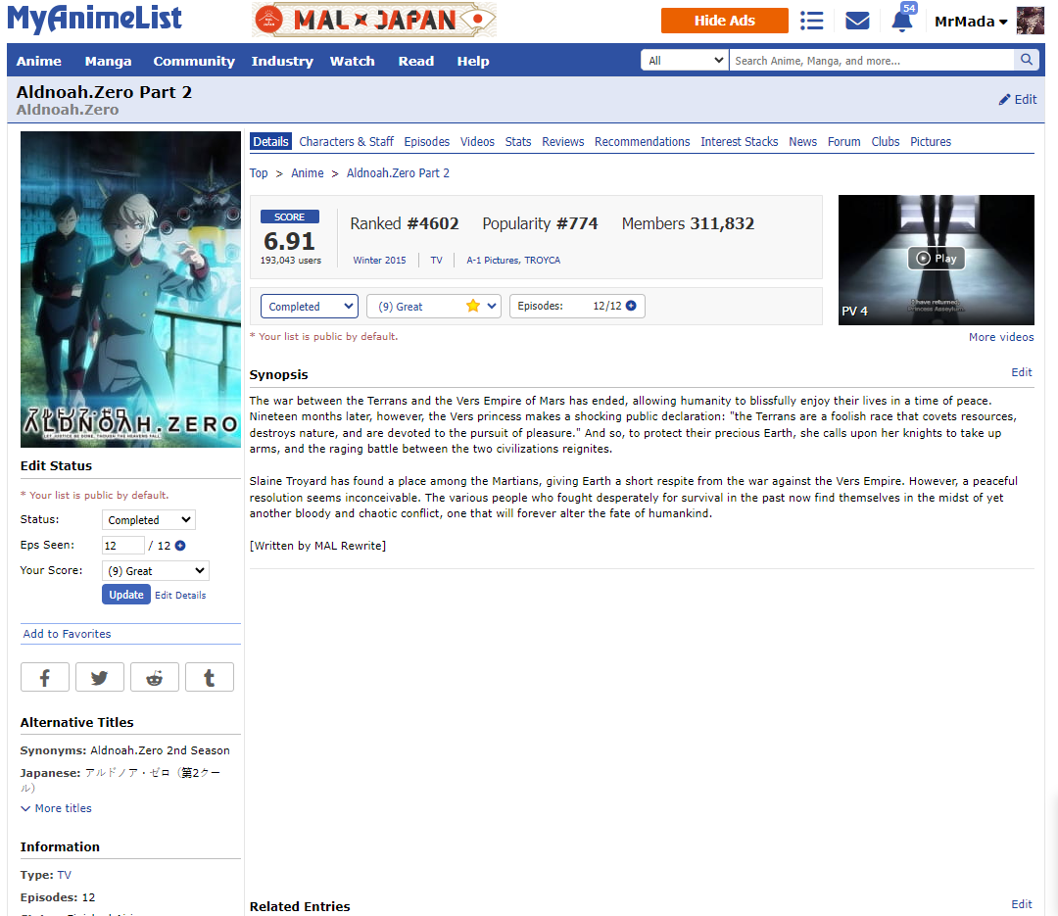
Task: Click the search magnifier button
Action: [x=1027, y=60]
